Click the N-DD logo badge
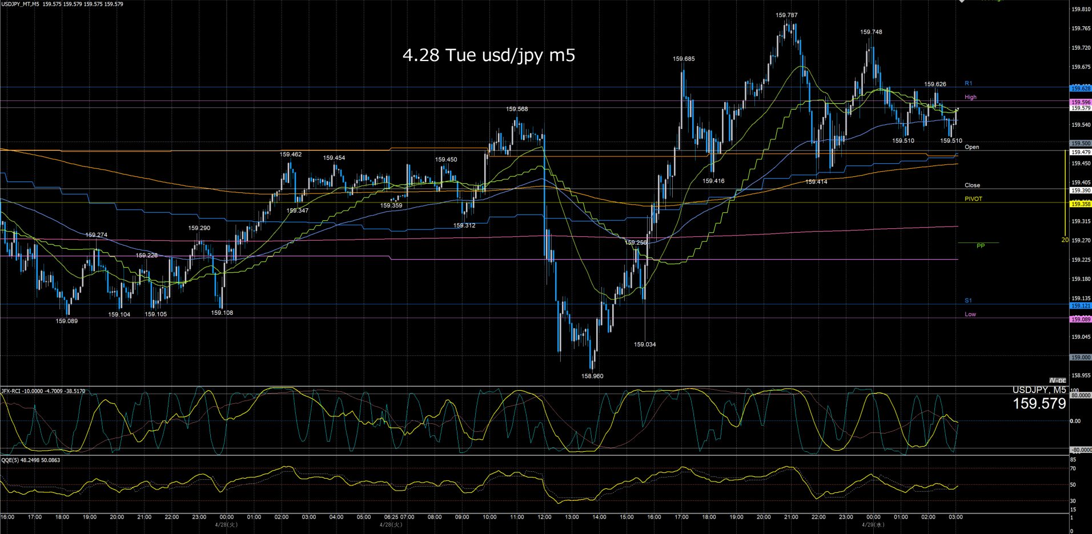The height and width of the screenshot is (534, 1092). pyautogui.click(x=1058, y=381)
